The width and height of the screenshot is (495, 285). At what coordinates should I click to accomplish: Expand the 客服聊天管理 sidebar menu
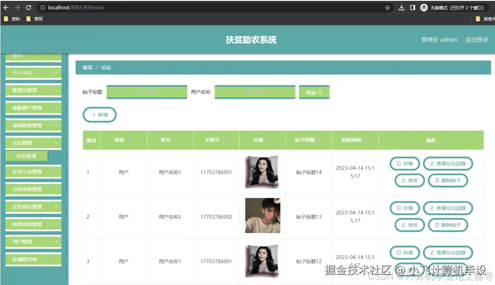pos(34,108)
